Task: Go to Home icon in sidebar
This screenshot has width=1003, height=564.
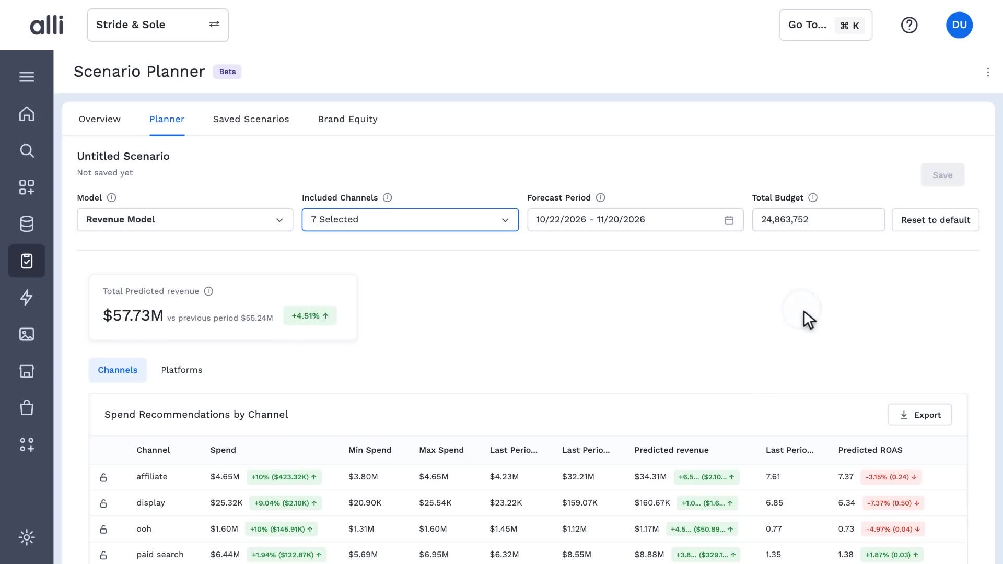Action: click(x=27, y=114)
